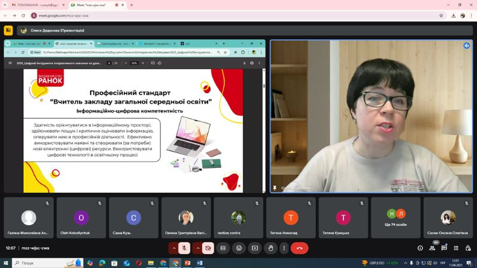The height and width of the screenshot is (268, 477).
Task: Expand video settings arrow beside the camera
Action: point(198,248)
